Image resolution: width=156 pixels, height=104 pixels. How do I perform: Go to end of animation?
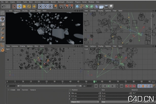(x=122, y=86)
